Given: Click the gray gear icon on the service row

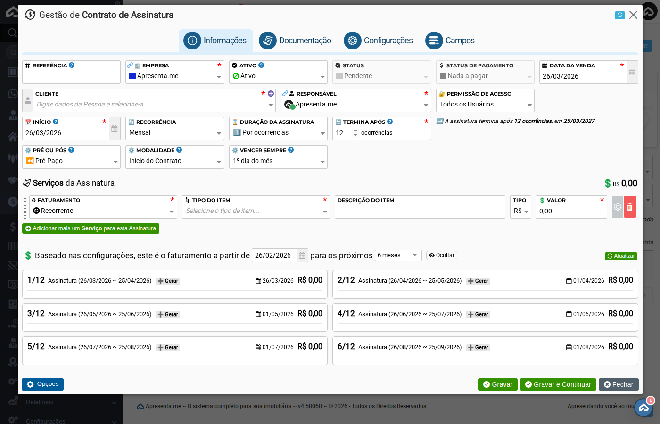Looking at the screenshot, I should [x=617, y=206].
